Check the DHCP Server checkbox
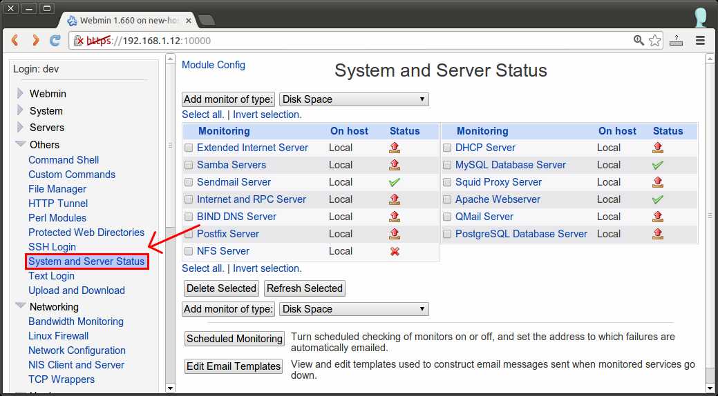718x396 pixels. click(447, 148)
